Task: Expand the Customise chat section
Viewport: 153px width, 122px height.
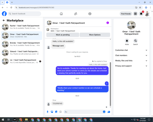Action: pos(131,50)
